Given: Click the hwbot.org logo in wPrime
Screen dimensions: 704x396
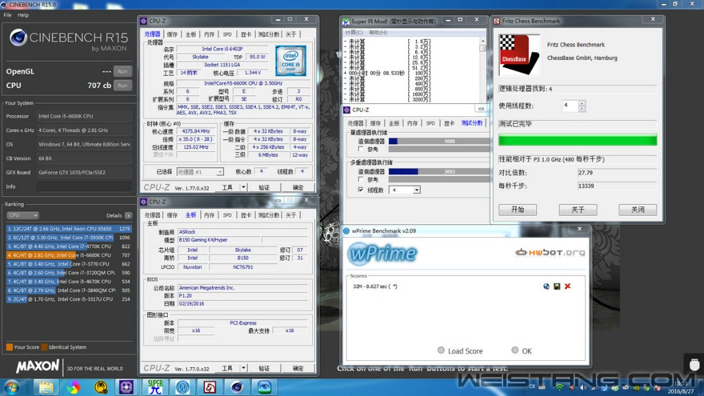Looking at the screenshot, I should point(550,253).
